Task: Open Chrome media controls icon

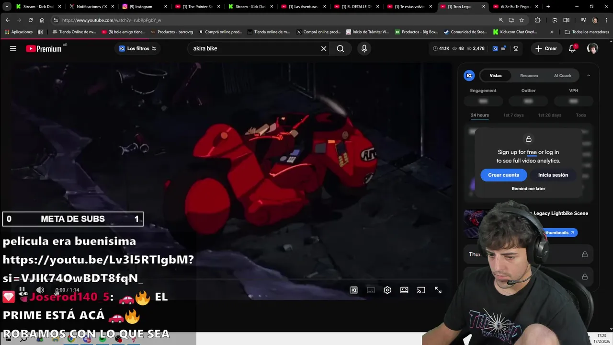Action: click(583, 20)
